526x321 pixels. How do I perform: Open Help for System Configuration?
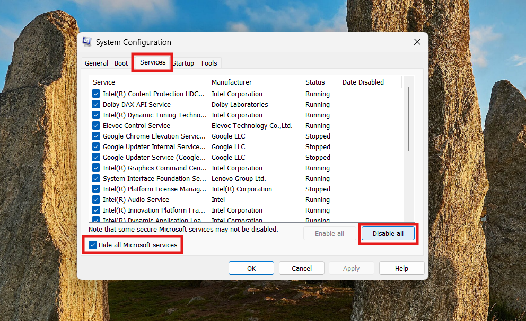401,268
